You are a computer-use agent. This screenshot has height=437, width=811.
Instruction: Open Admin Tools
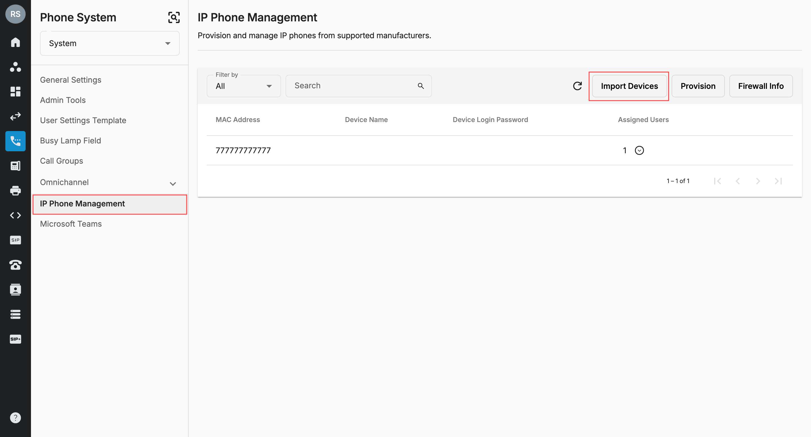click(x=63, y=100)
